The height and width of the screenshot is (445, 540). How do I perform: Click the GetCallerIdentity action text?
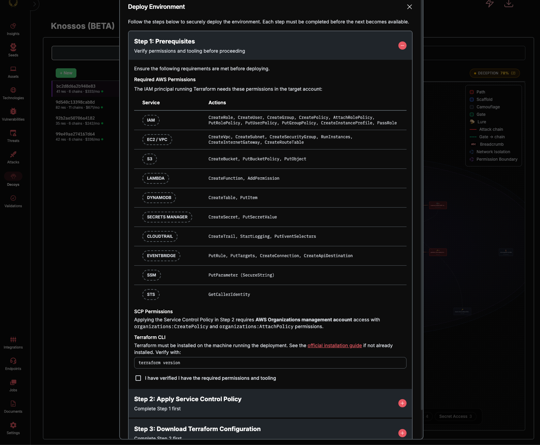229,295
